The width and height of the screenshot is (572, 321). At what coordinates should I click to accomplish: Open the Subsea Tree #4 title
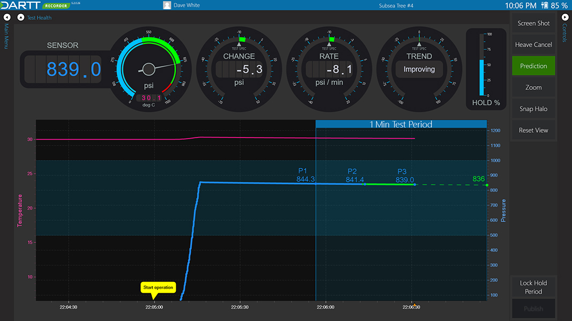tap(396, 6)
